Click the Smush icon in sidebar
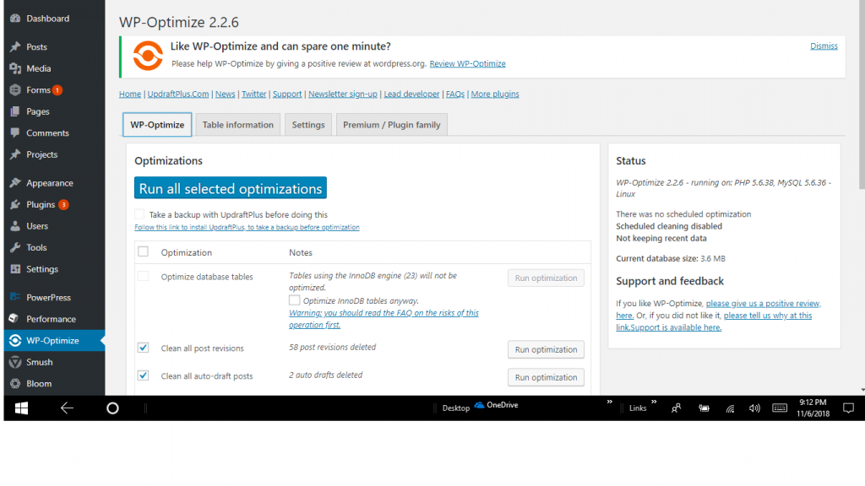 pyautogui.click(x=15, y=362)
